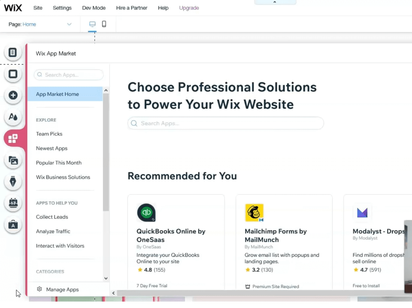
Task: Click the sidebar vertical scrollbar thumb
Action: 106,152
